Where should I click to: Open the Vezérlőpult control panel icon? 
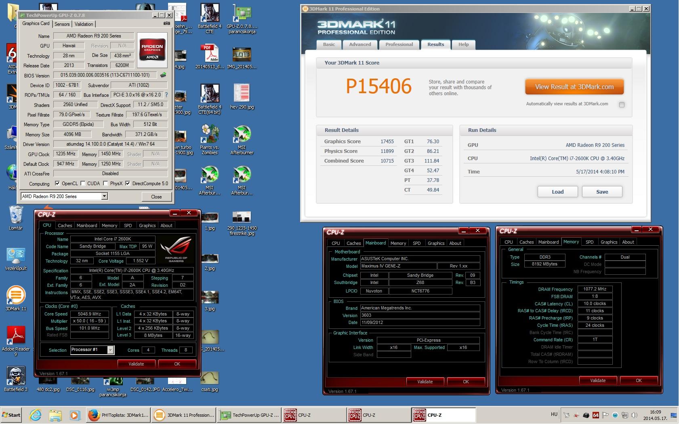[16, 258]
